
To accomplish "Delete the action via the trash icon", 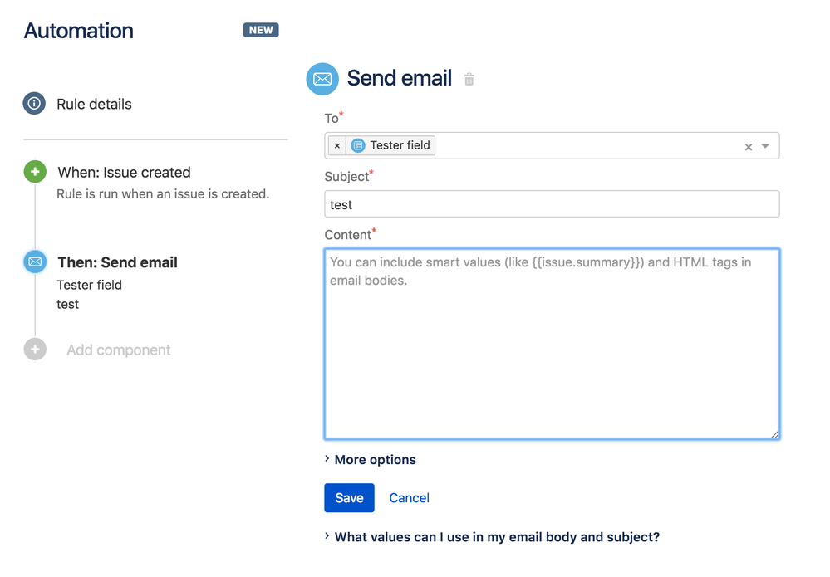I will point(469,79).
